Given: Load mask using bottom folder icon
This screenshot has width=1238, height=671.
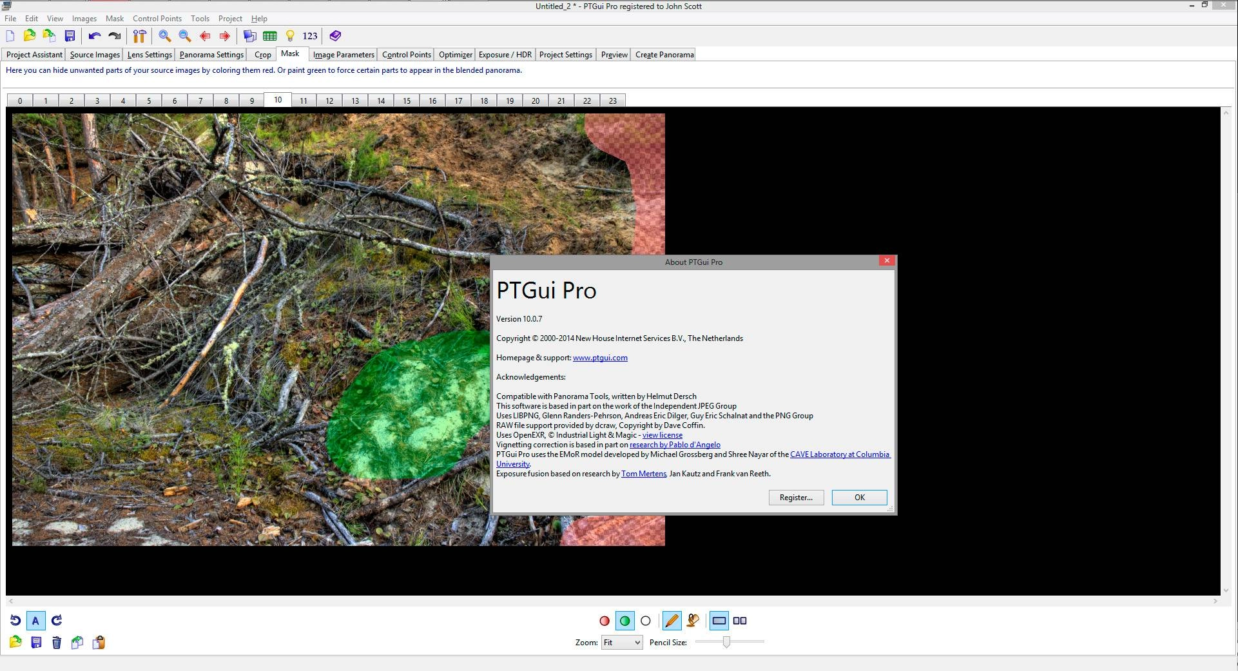Looking at the screenshot, I should (x=15, y=642).
